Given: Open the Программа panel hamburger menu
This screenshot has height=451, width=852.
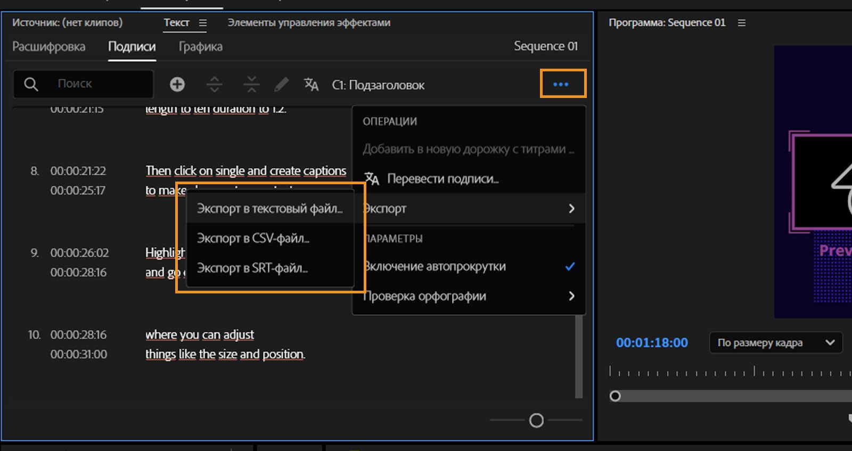Looking at the screenshot, I should pos(742,23).
